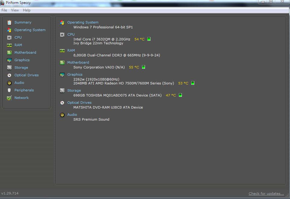Click the memory icon beside RAM heading
290x199 pixels.
62,51
